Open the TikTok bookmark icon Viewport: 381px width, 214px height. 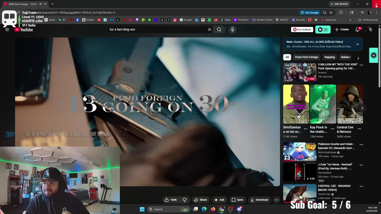coord(162,20)
